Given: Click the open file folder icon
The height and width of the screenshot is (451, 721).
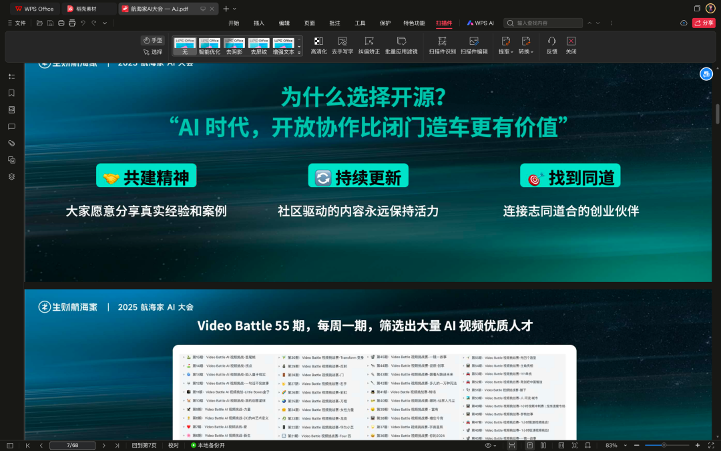Looking at the screenshot, I should [x=39, y=23].
